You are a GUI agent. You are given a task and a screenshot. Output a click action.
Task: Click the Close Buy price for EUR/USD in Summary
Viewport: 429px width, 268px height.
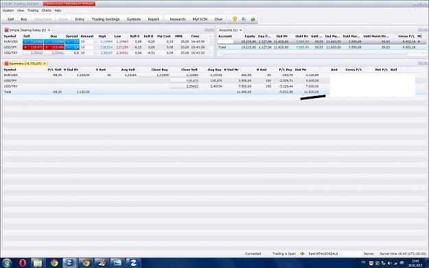click(x=154, y=75)
